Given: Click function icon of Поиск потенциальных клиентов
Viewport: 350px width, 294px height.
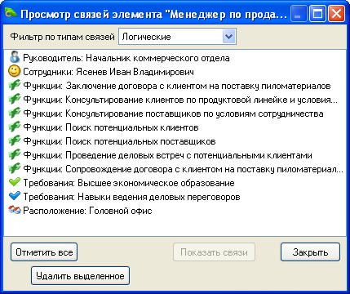Looking at the screenshot, I should click(x=15, y=127).
